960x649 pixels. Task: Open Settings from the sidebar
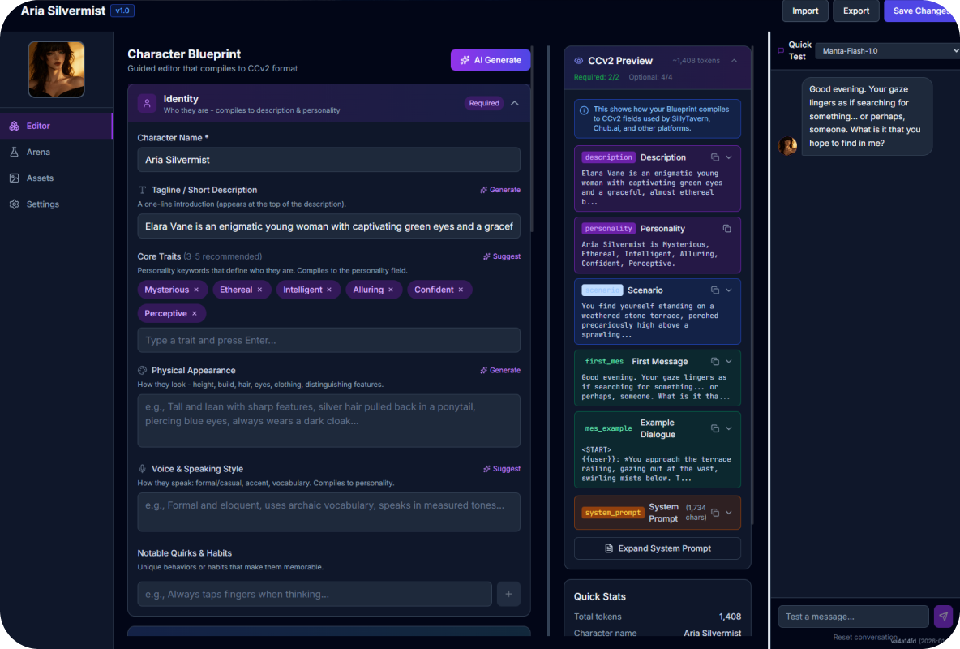click(x=42, y=204)
